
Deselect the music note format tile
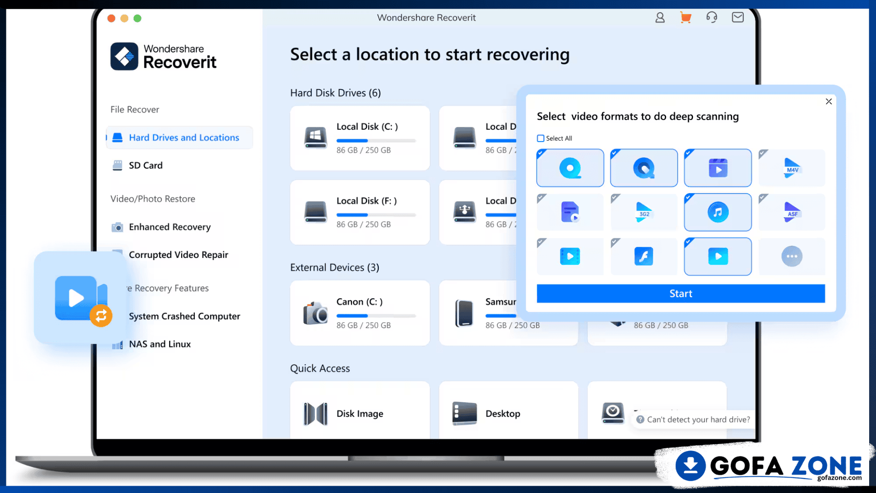[718, 212]
